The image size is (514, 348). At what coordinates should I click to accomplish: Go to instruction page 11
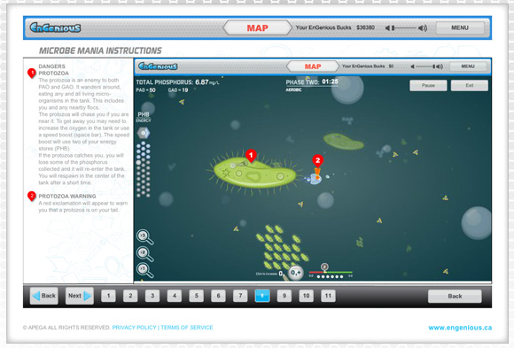point(328,296)
